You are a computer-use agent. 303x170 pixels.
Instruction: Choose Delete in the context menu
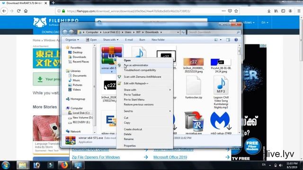(x=127, y=134)
